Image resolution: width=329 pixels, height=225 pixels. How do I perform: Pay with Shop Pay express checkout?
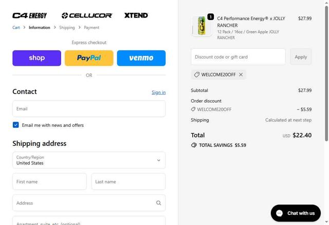click(x=36, y=58)
